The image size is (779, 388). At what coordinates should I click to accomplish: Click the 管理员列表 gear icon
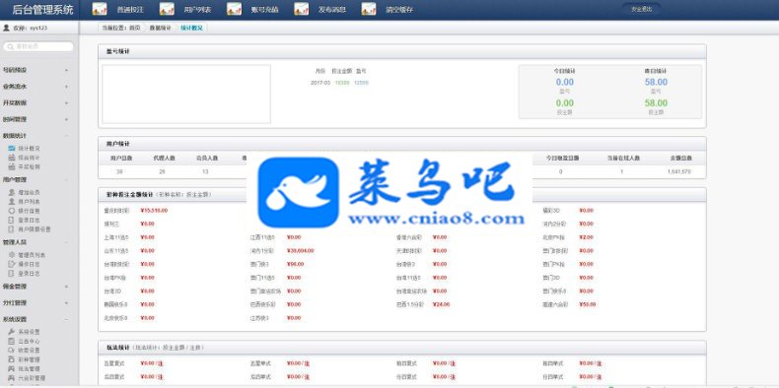click(12, 254)
